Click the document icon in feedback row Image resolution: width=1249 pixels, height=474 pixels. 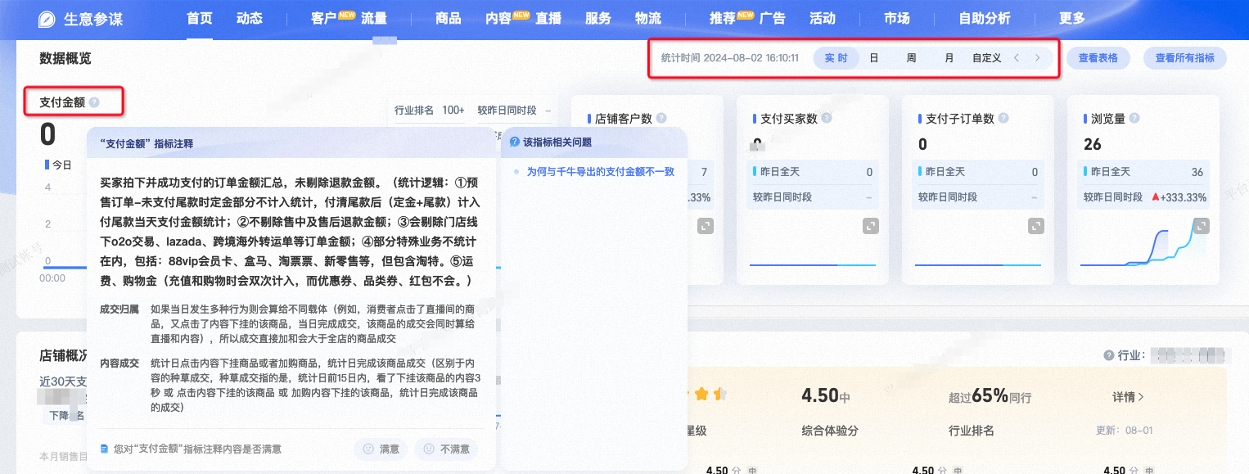click(x=104, y=449)
